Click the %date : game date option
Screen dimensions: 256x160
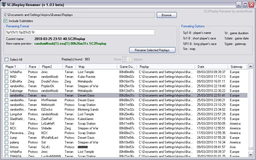click(236, 38)
